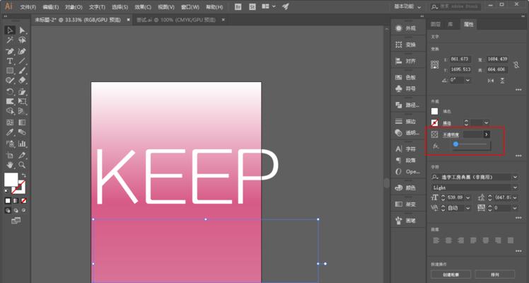Show more character options (three dots)
The image size is (529, 283).
518,218
